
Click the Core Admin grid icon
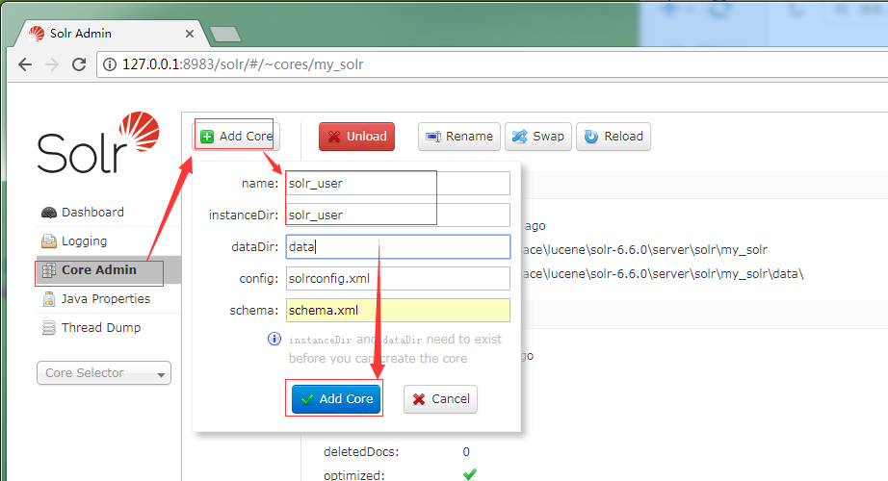(49, 270)
